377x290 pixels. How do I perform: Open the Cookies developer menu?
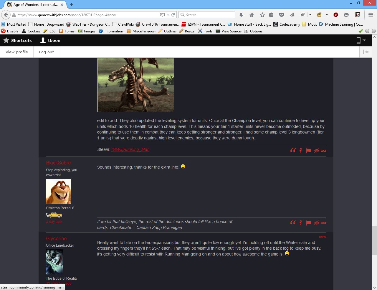[32, 31]
